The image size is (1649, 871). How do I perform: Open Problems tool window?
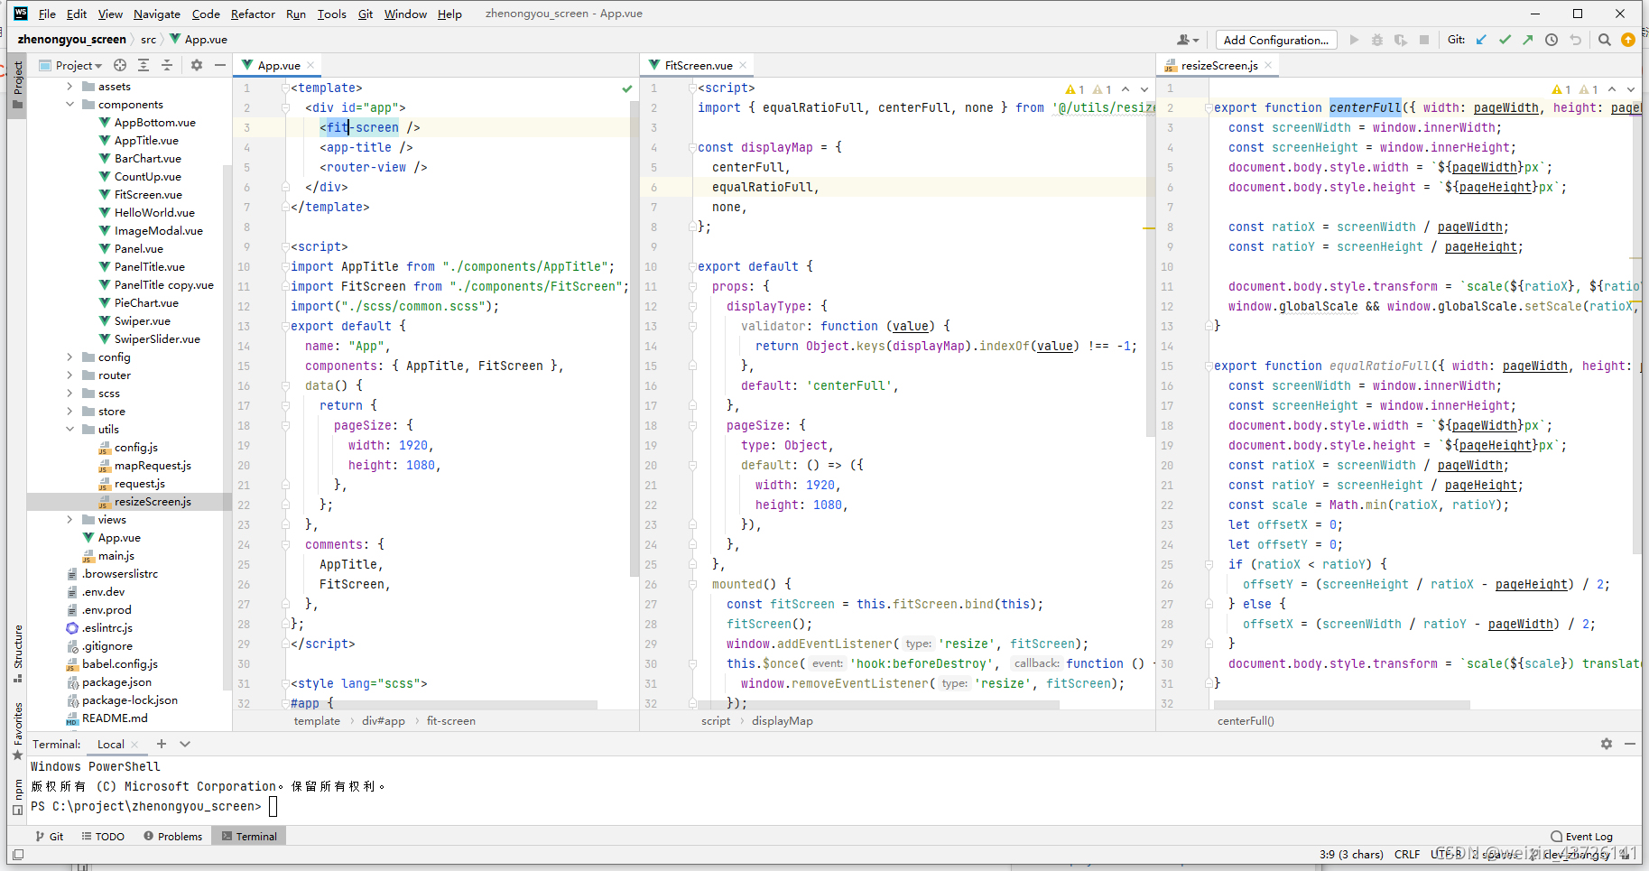click(173, 837)
